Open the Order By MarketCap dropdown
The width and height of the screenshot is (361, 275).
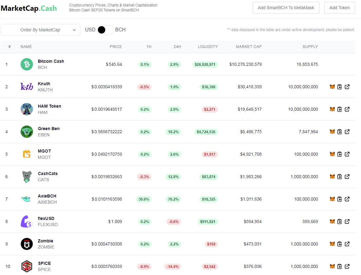click(x=41, y=30)
